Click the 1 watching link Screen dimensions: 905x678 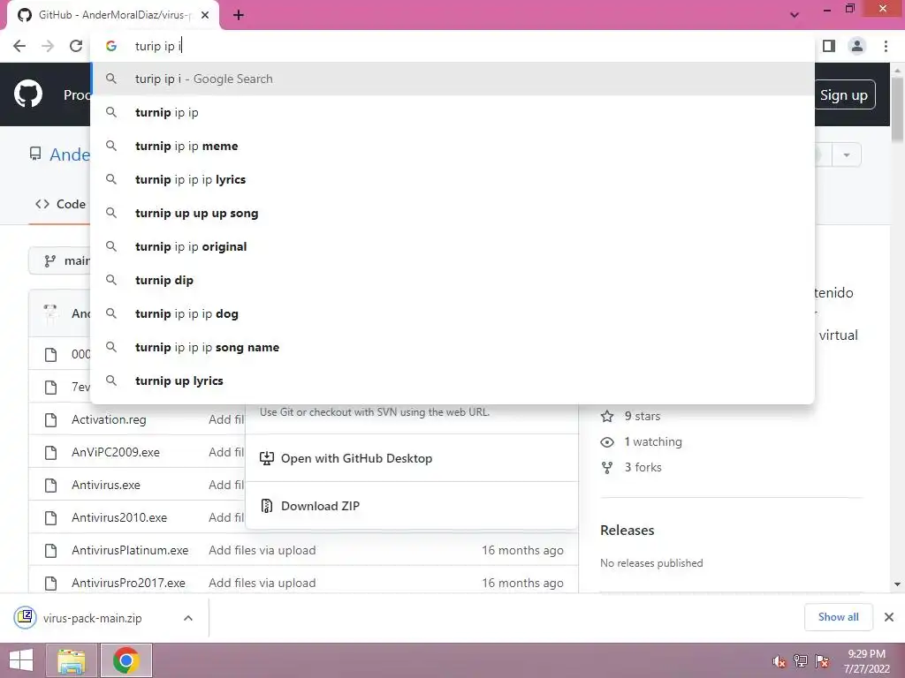(653, 442)
